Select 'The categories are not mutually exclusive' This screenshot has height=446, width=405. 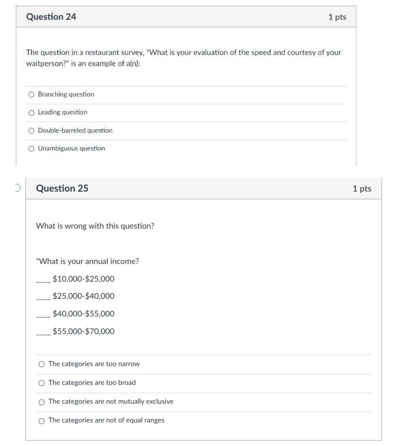click(x=42, y=401)
